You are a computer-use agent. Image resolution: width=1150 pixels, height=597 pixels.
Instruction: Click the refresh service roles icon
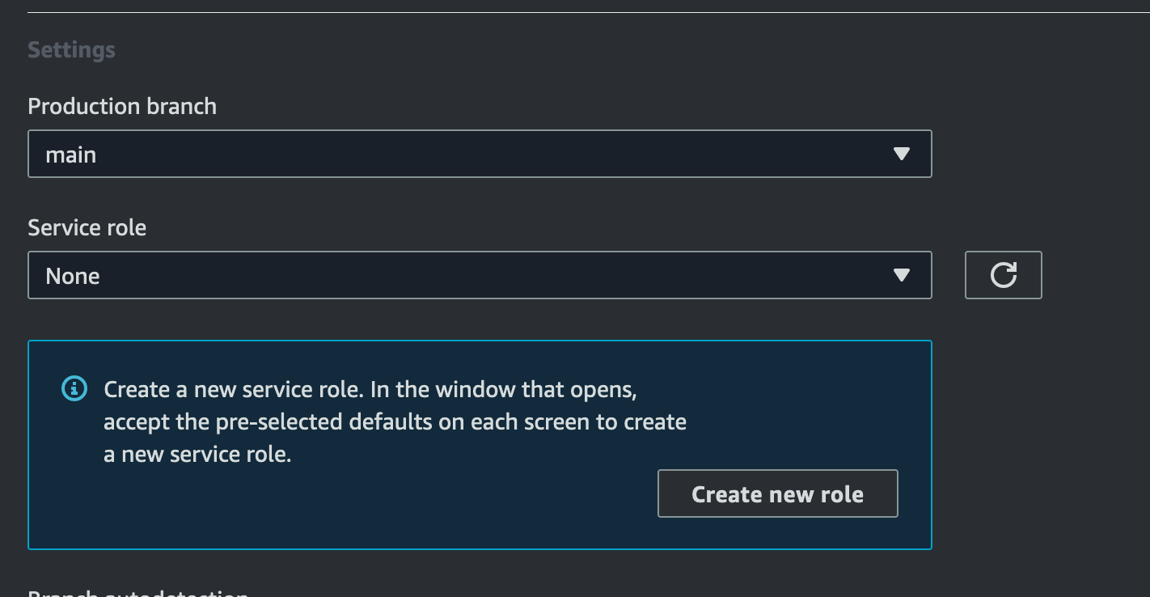tap(1003, 275)
